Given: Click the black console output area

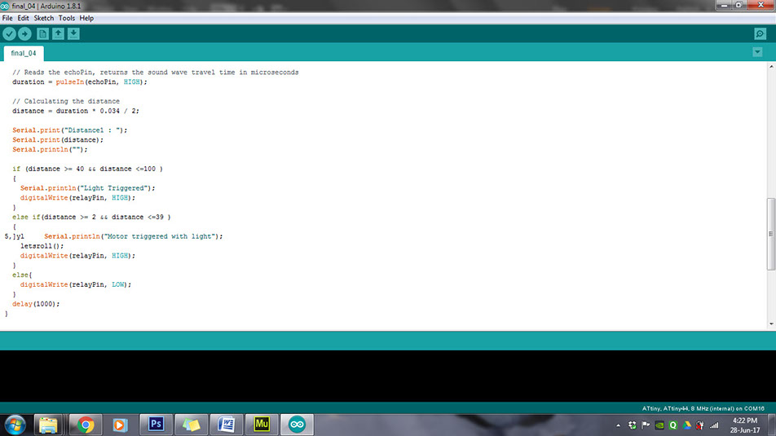Looking at the screenshot, I should [x=388, y=377].
